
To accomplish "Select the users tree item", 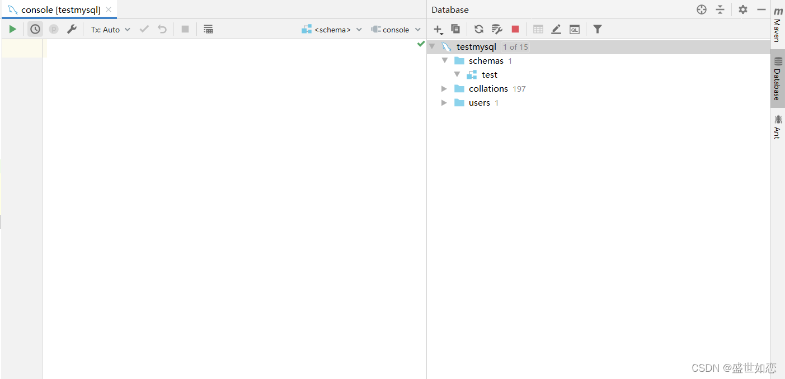I will point(479,102).
